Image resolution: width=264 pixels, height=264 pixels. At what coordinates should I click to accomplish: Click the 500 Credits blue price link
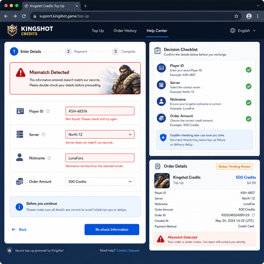pyautogui.click(x=246, y=177)
